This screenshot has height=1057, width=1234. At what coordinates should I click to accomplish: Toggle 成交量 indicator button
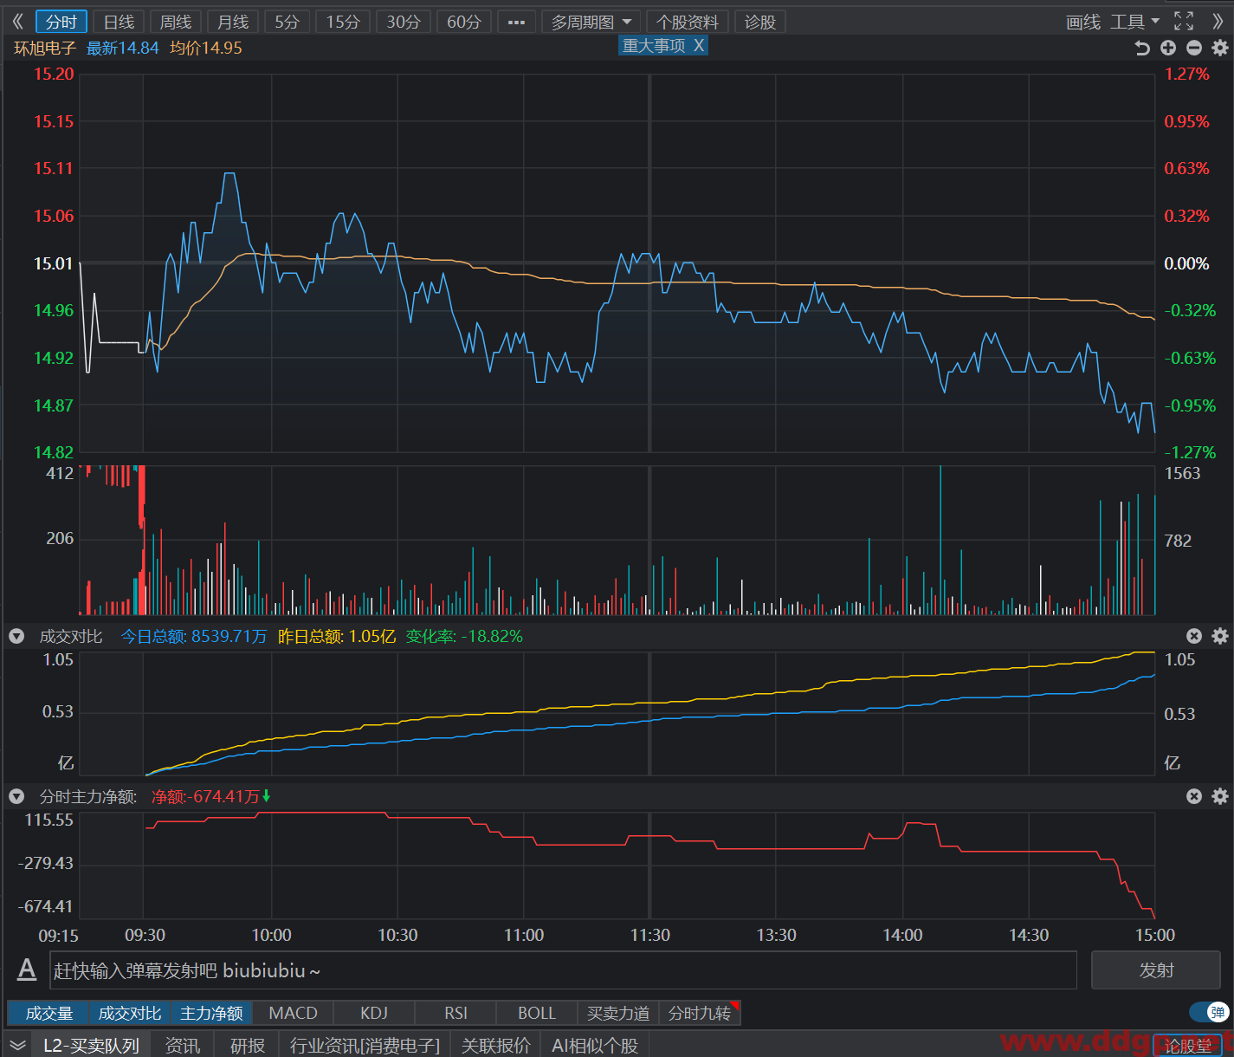coord(48,1013)
